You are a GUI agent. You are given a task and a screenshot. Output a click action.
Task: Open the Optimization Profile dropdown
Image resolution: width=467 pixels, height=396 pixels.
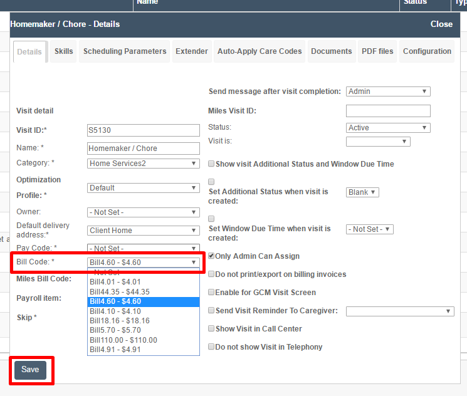point(144,188)
